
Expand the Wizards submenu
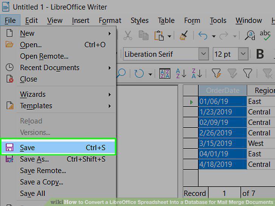point(58,94)
